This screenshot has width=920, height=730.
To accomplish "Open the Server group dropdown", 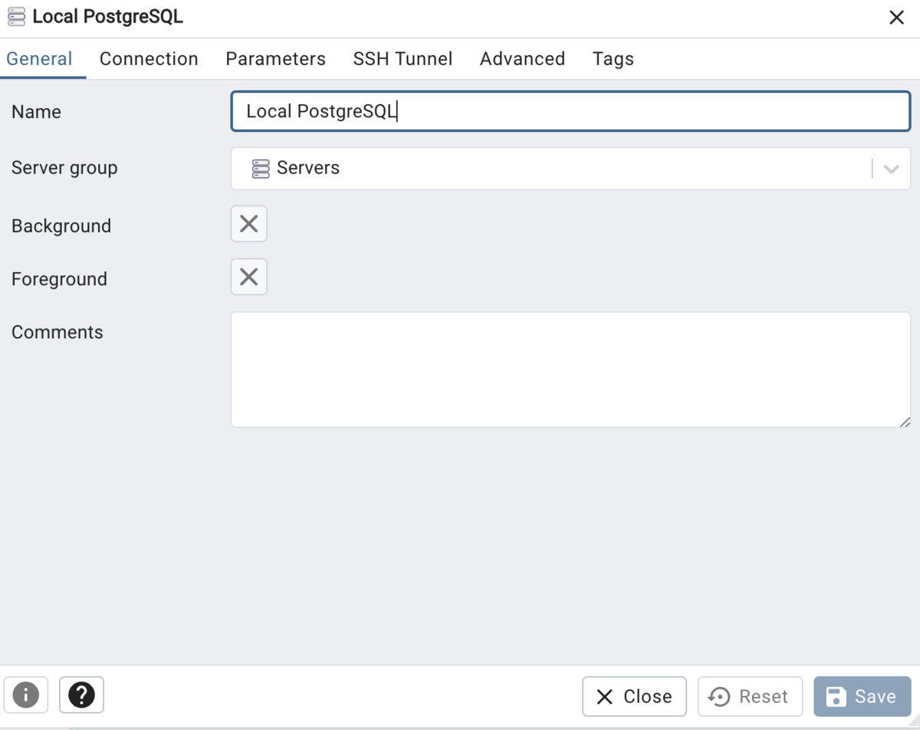I will (x=570, y=168).
